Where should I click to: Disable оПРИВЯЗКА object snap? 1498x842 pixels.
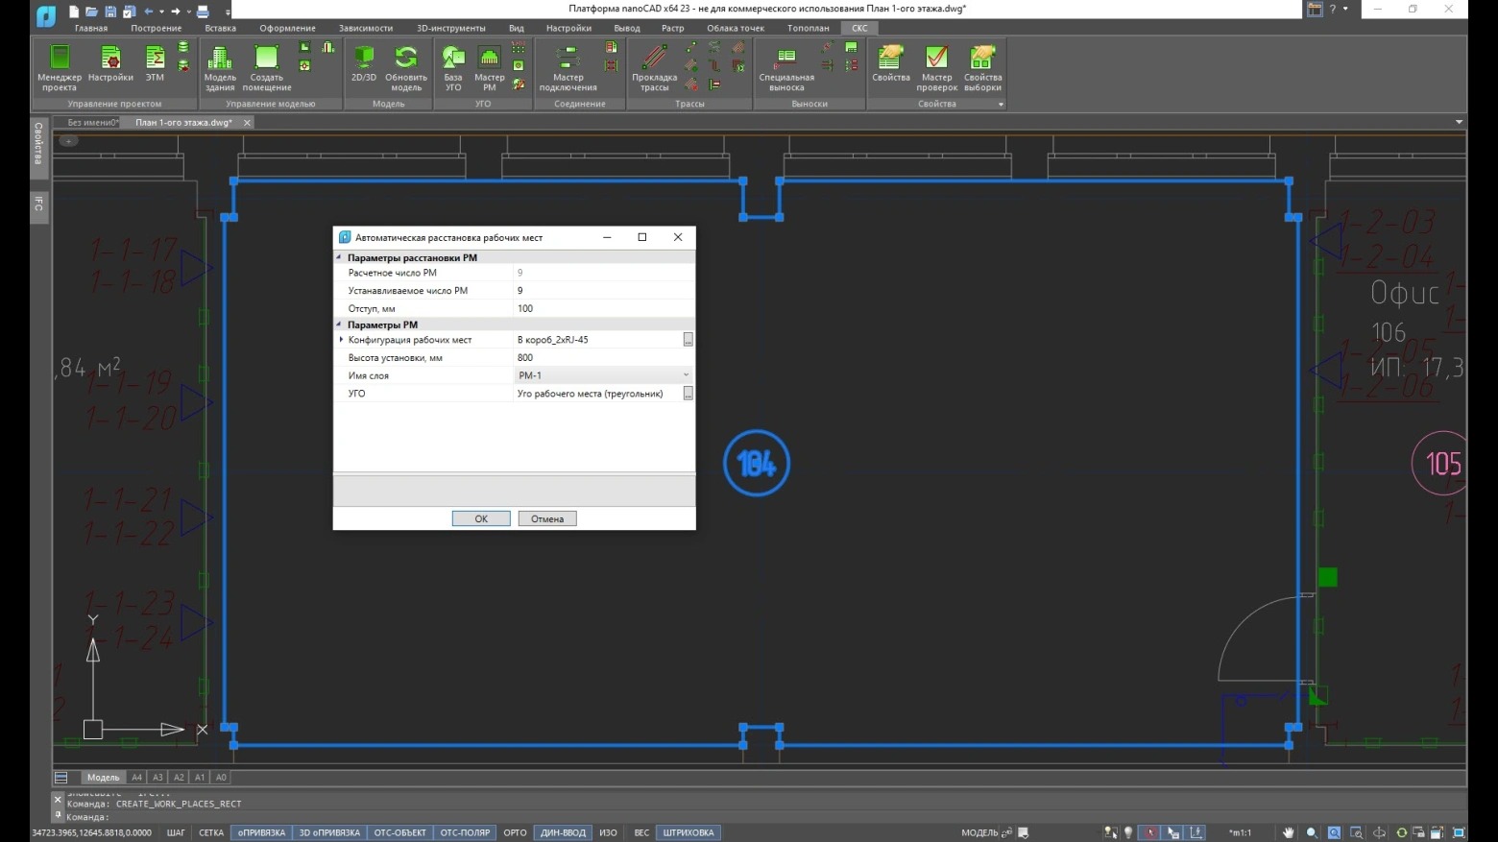tap(261, 832)
